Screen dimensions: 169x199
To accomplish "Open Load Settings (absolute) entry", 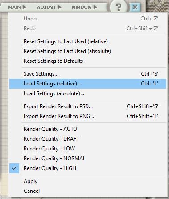I will pyautogui.click(x=88, y=93).
